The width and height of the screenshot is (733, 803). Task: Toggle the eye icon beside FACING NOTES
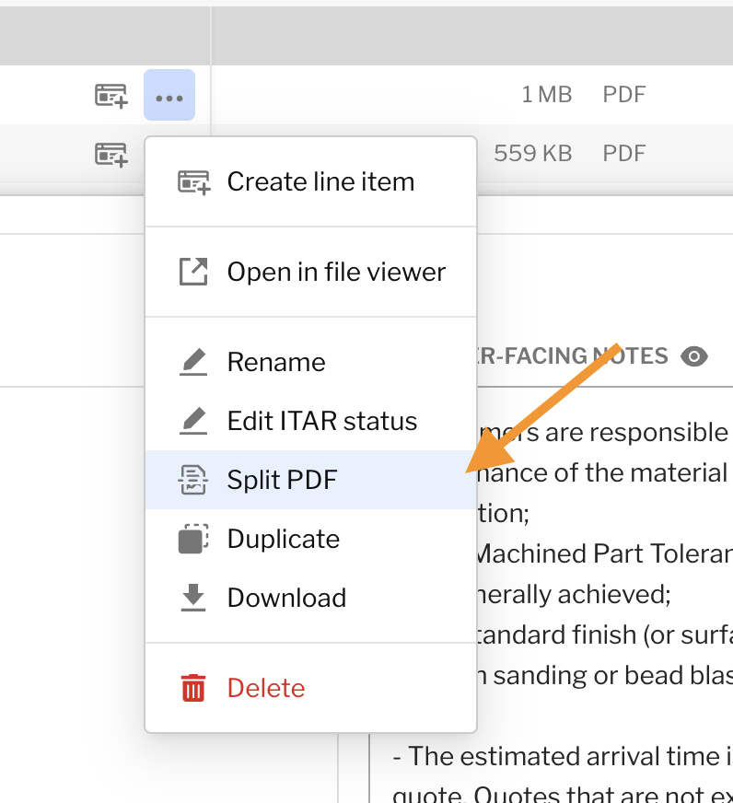pyautogui.click(x=694, y=356)
